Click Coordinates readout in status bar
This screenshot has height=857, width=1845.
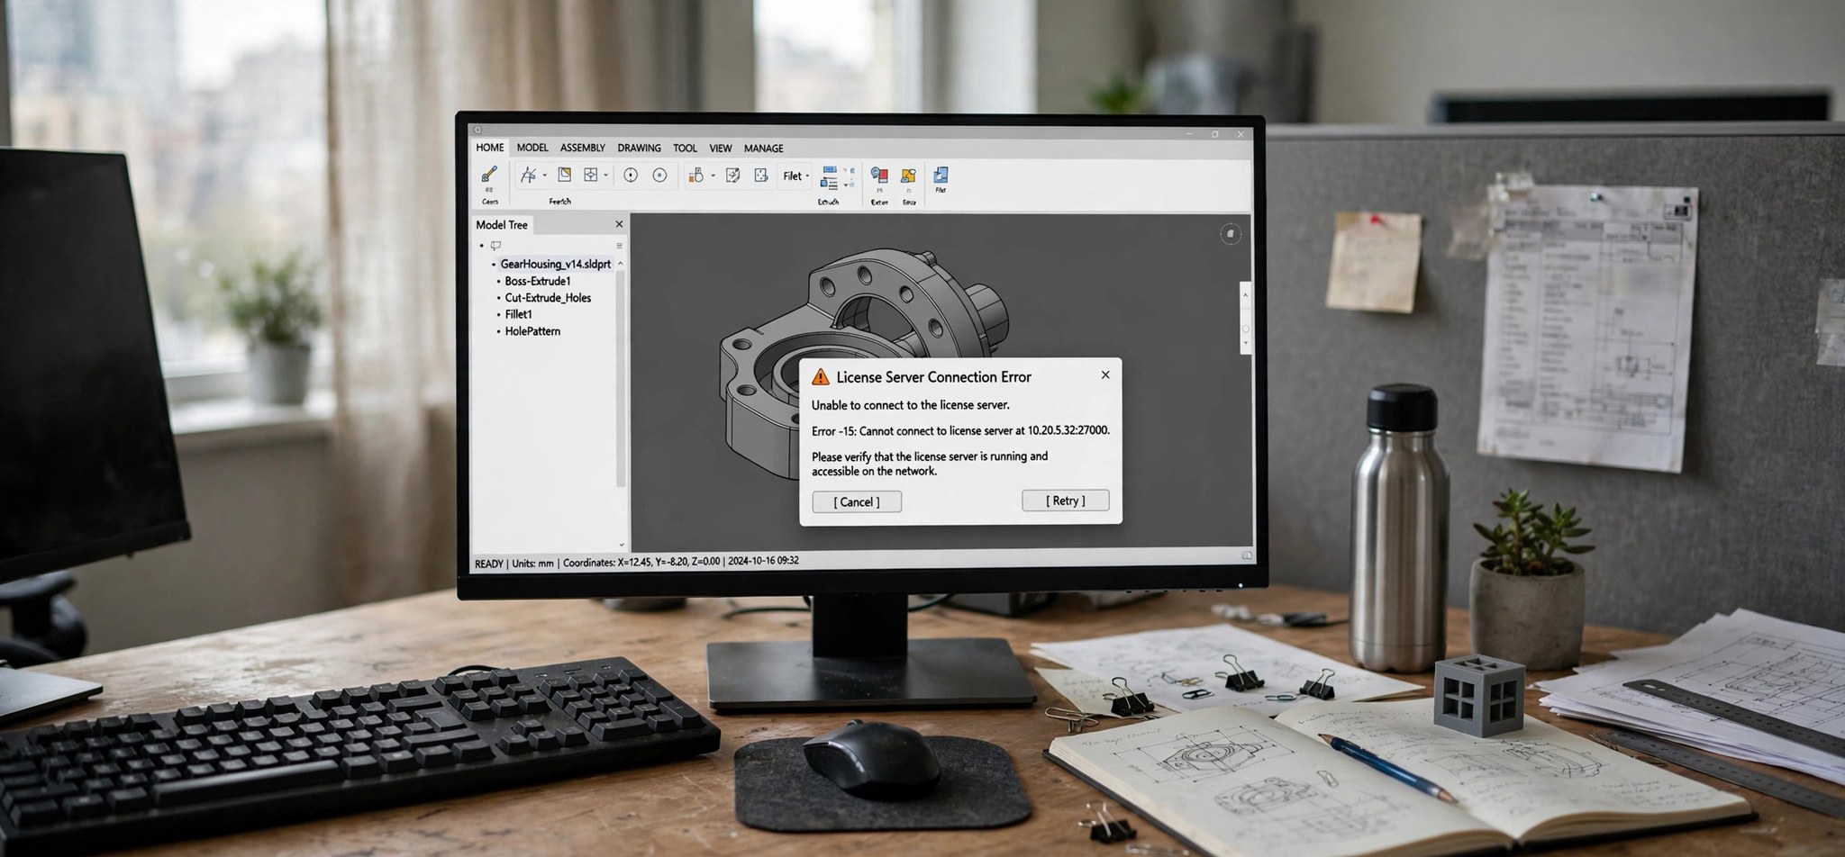click(641, 562)
